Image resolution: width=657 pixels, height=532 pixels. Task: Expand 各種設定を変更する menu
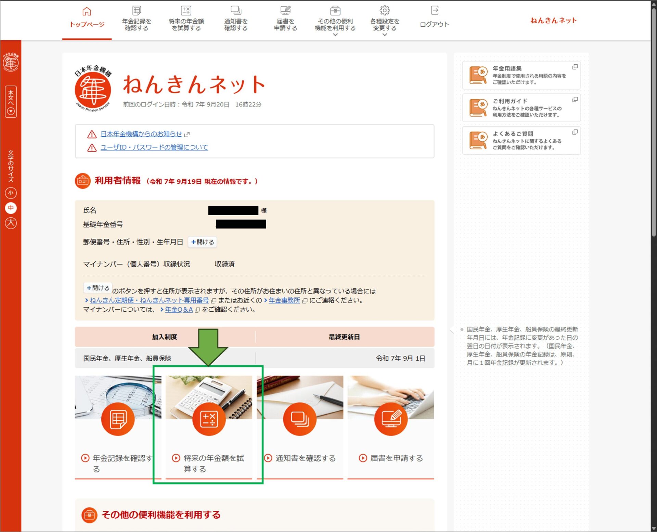point(385,25)
